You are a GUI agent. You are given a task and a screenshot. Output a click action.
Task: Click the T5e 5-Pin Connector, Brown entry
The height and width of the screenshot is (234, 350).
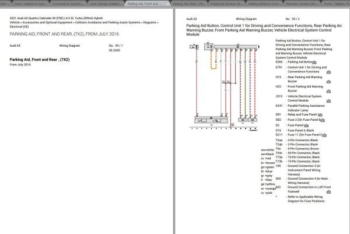[x=297, y=148]
